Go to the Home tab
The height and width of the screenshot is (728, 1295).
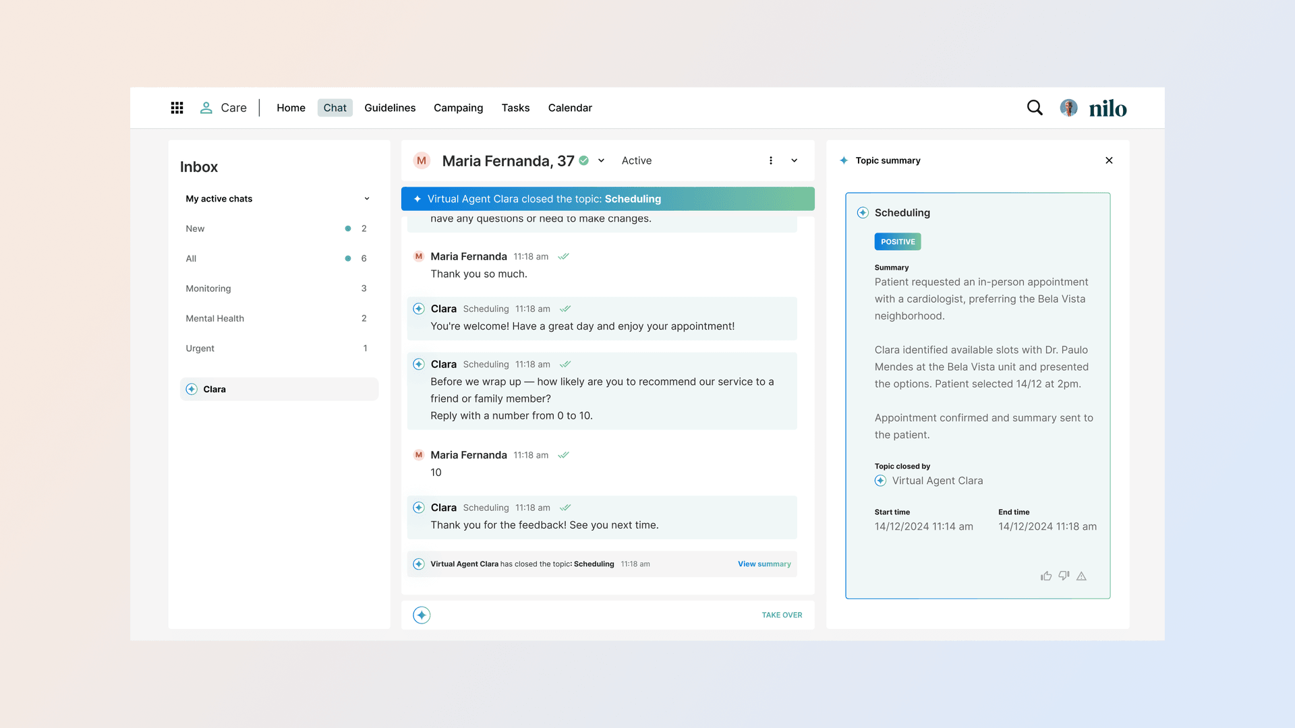point(291,108)
